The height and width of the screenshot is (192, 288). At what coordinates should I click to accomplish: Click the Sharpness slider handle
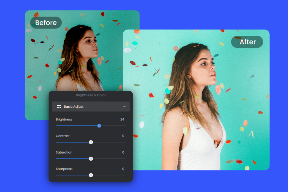[91, 175]
